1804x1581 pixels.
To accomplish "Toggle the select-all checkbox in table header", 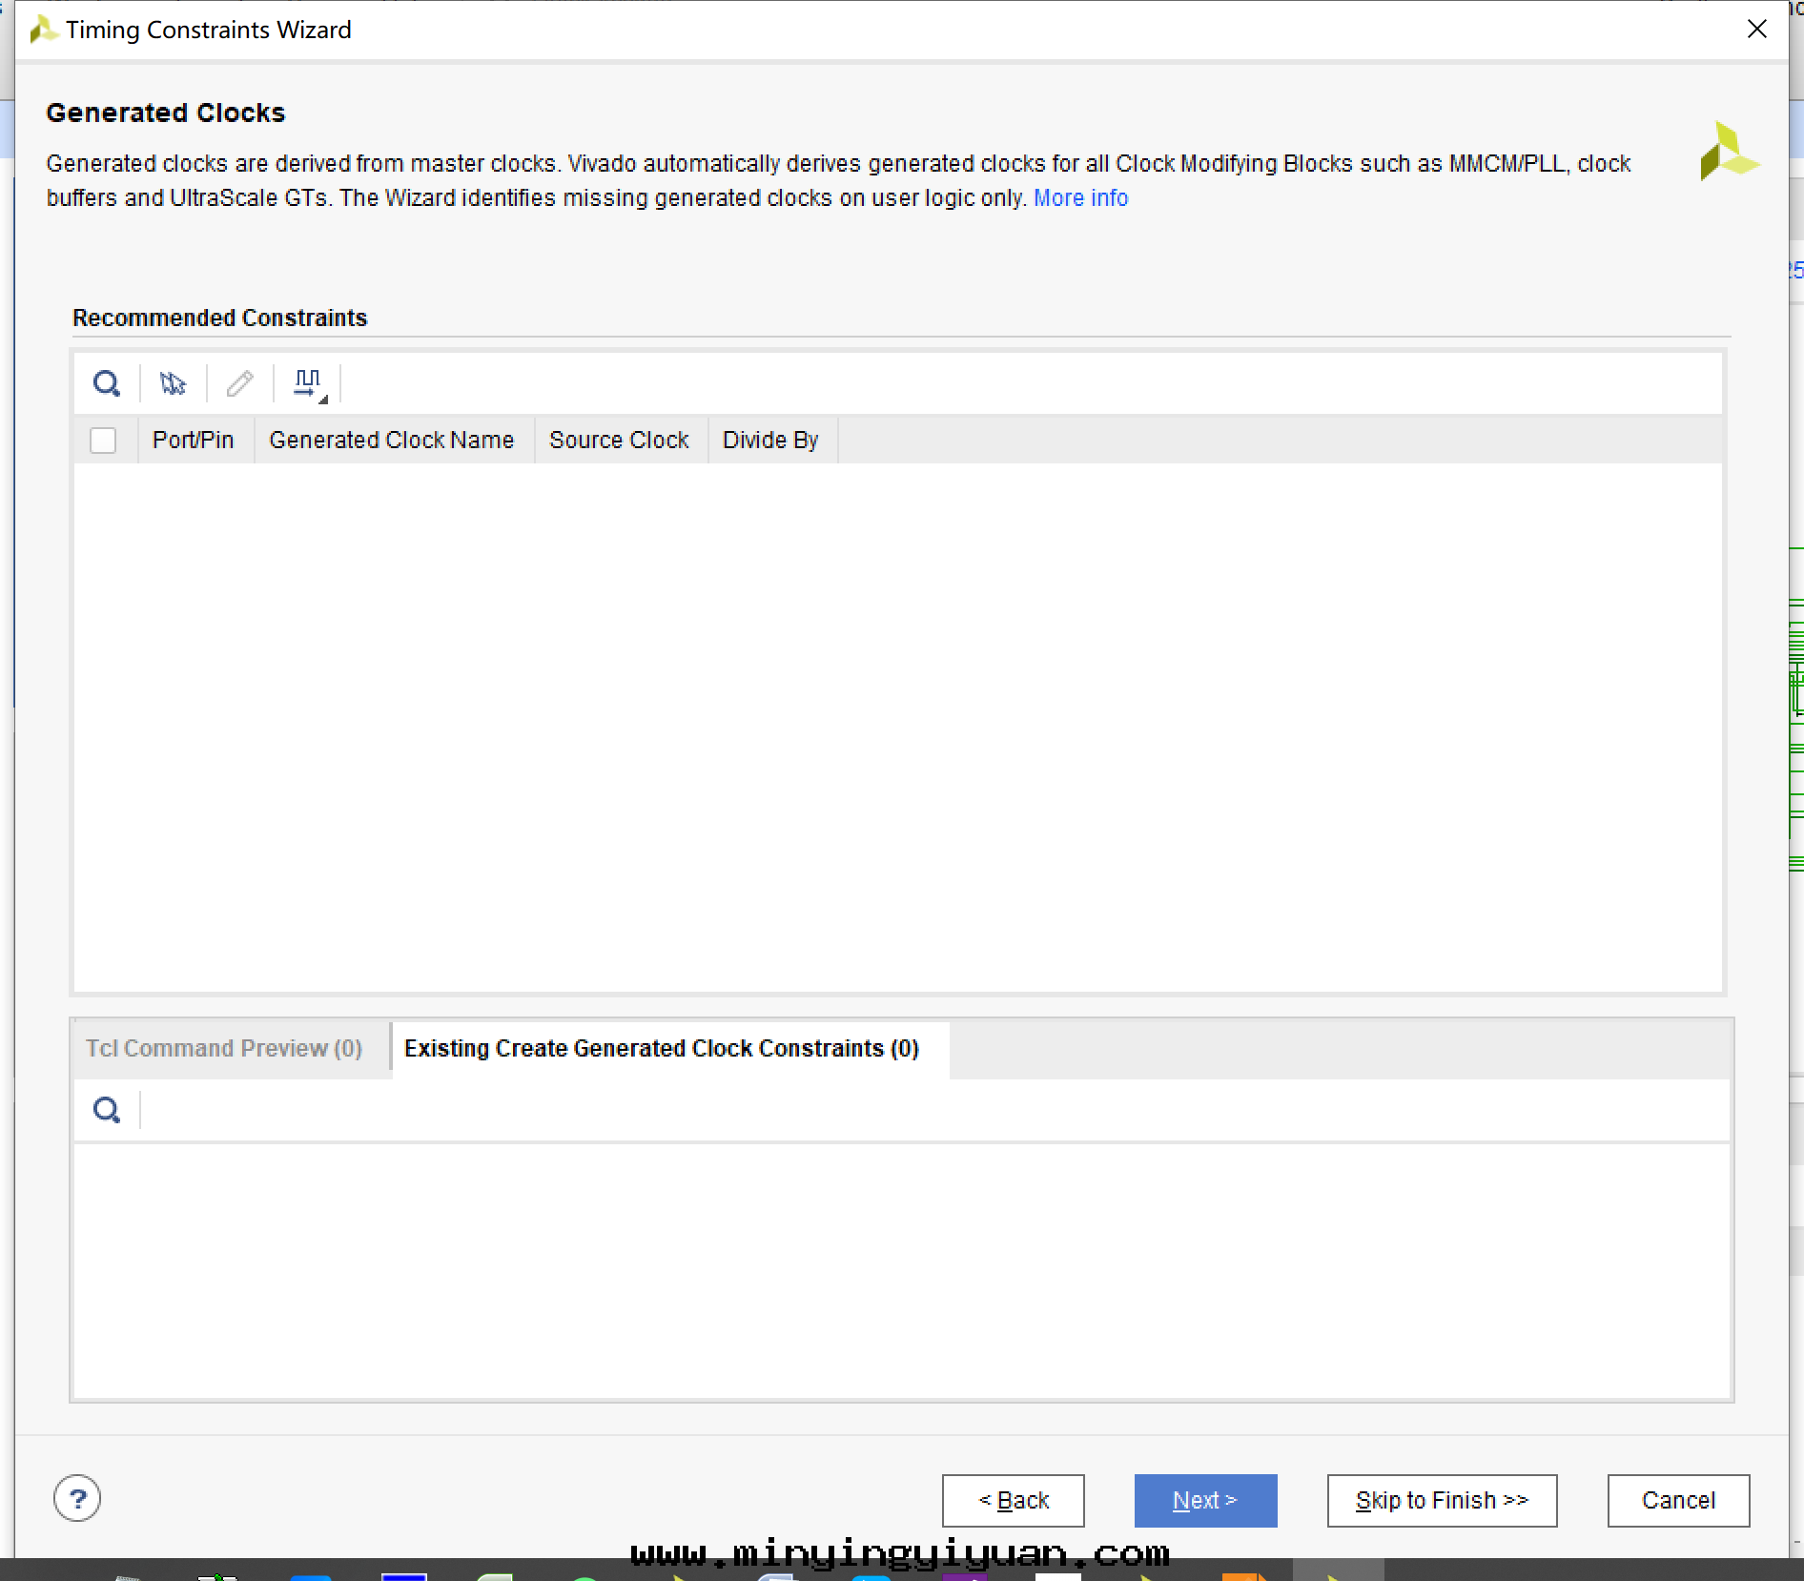I will 103,441.
